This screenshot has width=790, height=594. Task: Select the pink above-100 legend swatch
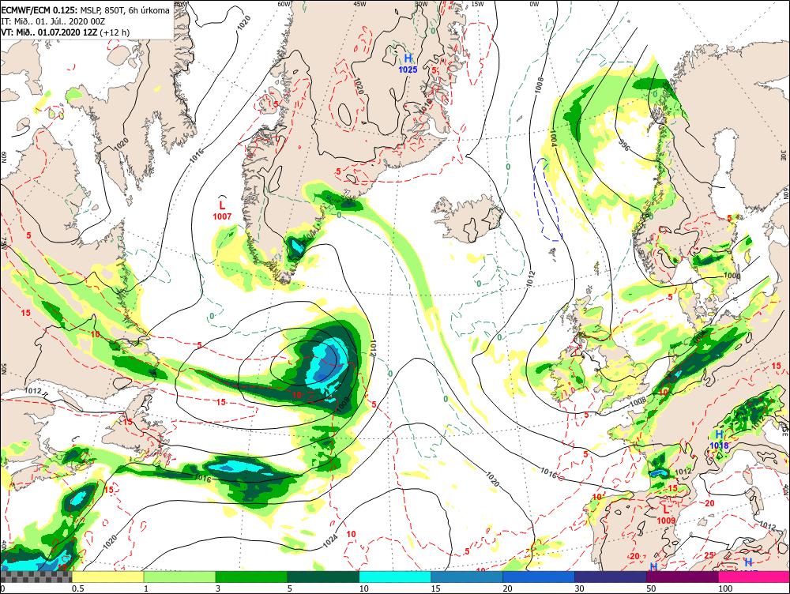pos(754,577)
